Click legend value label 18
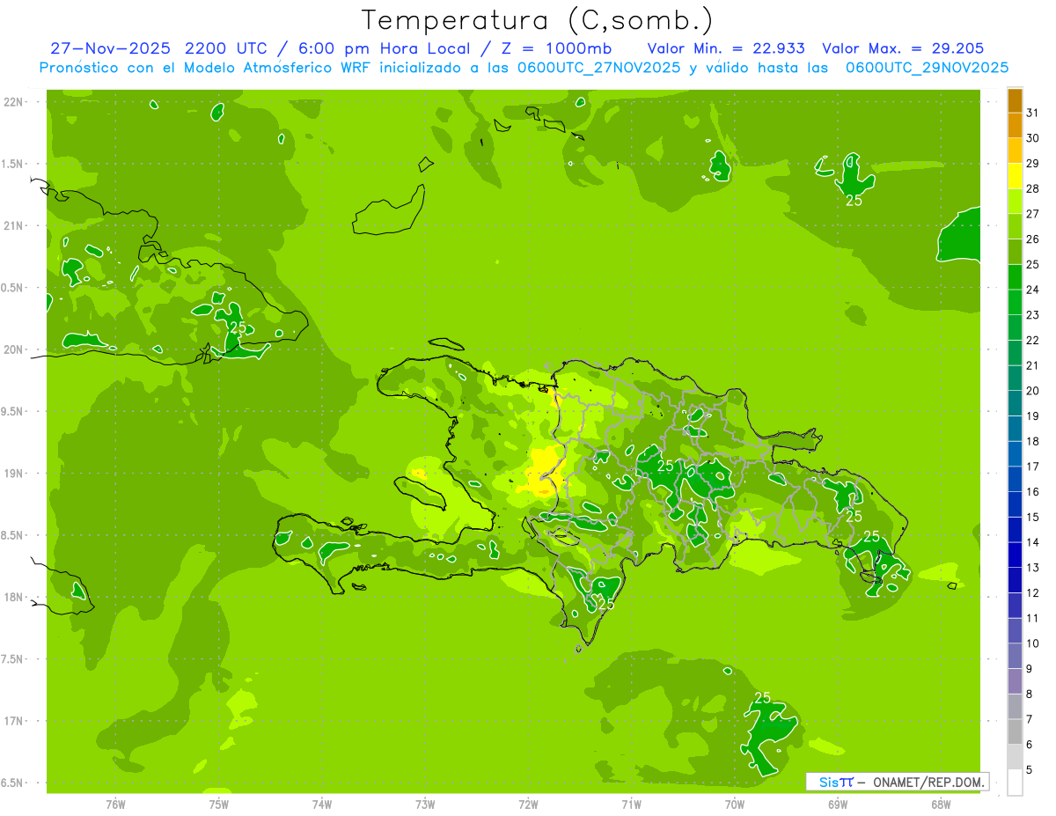 point(1032,441)
